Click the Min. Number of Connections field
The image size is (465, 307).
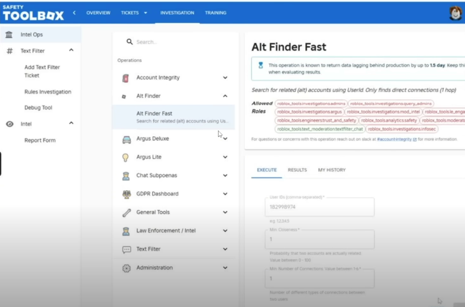320,278
